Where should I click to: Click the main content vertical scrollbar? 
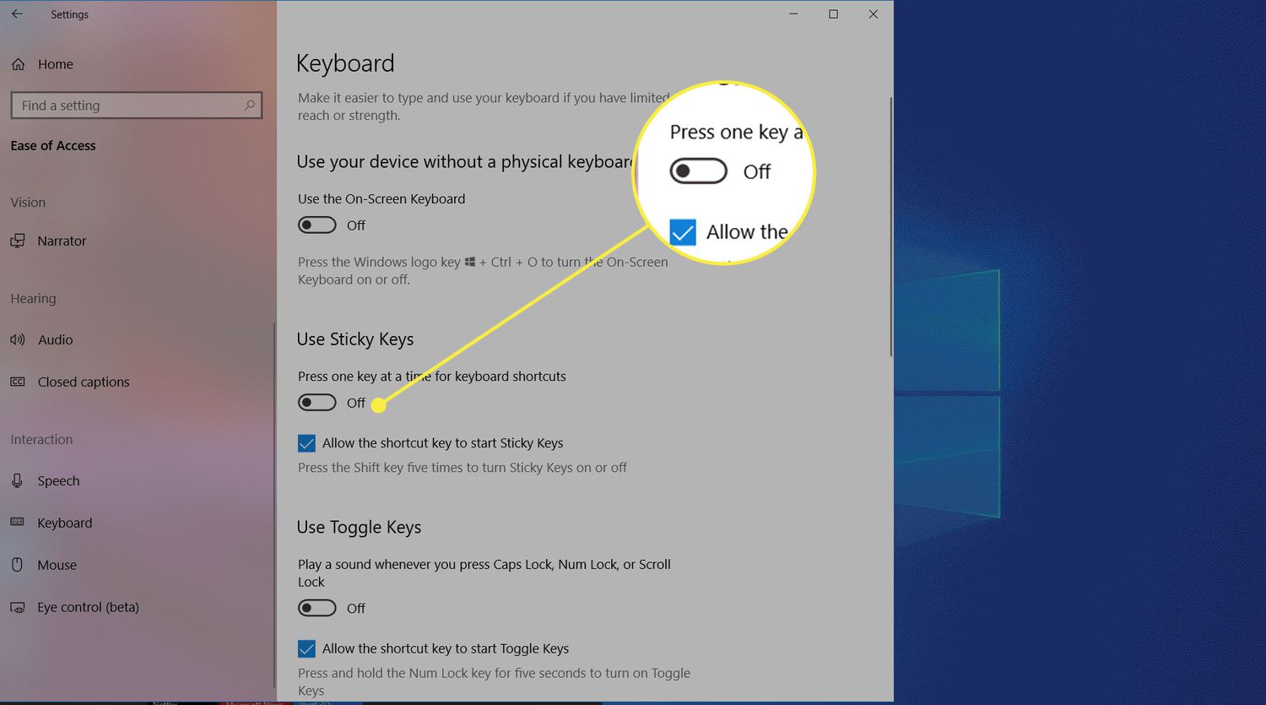[x=890, y=228]
